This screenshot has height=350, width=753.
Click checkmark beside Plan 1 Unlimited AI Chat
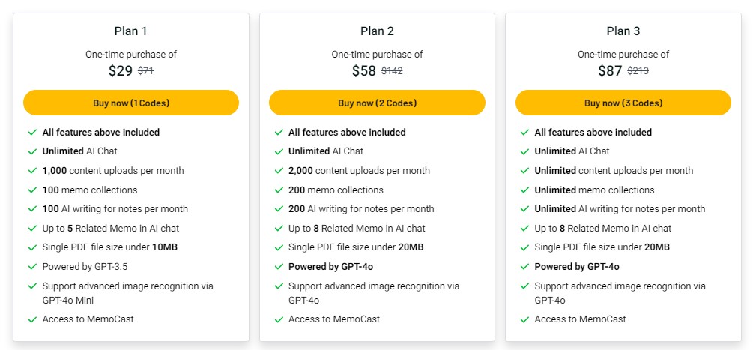point(32,151)
